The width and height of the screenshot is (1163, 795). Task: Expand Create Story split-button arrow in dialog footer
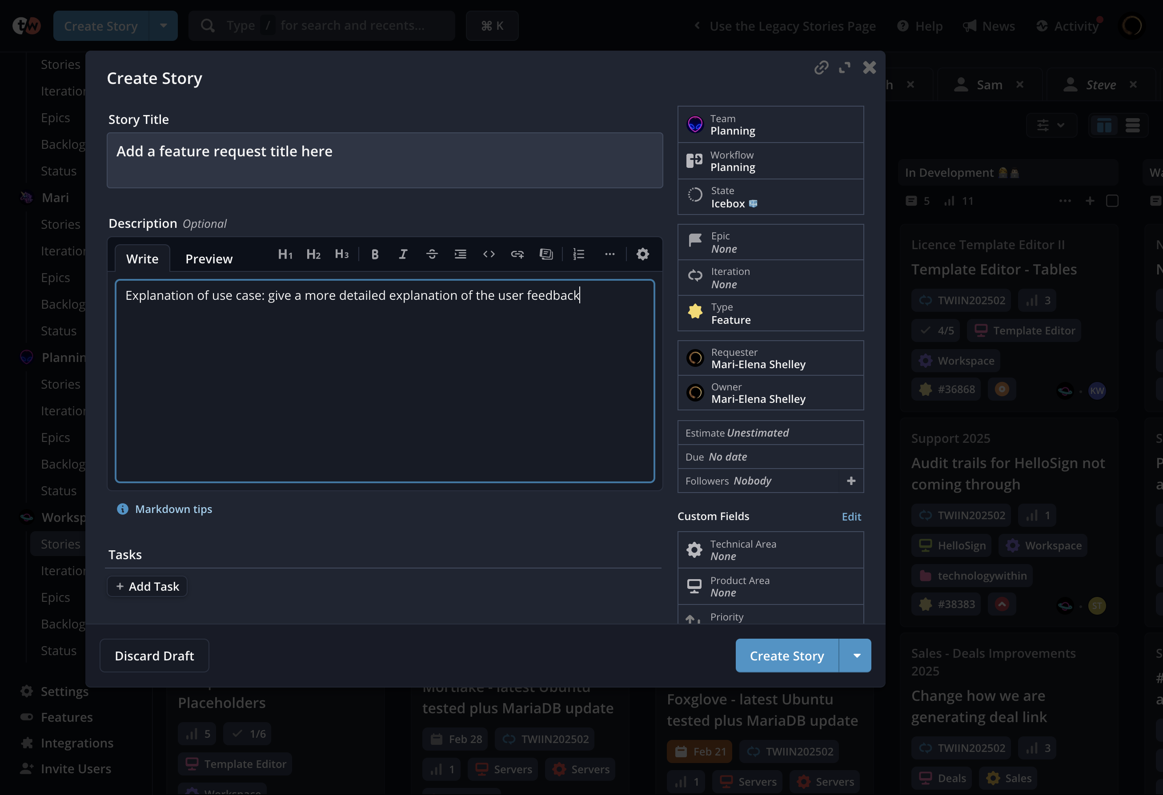856,656
